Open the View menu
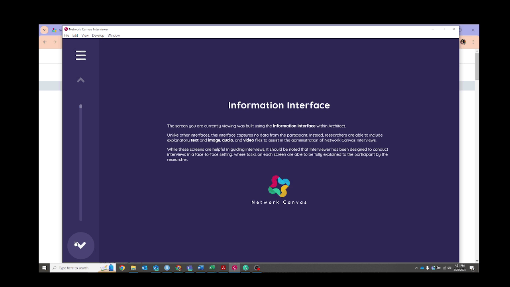This screenshot has width=510, height=287. point(85,35)
